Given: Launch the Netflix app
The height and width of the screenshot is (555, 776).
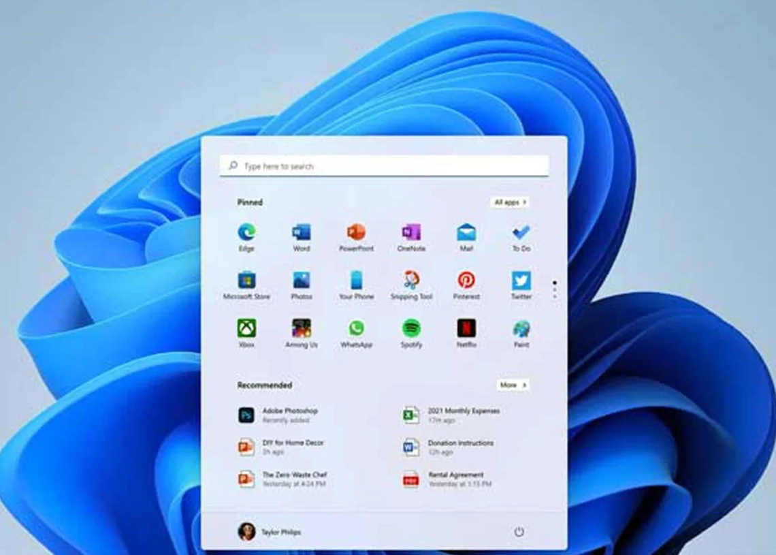Looking at the screenshot, I should coord(466,328).
